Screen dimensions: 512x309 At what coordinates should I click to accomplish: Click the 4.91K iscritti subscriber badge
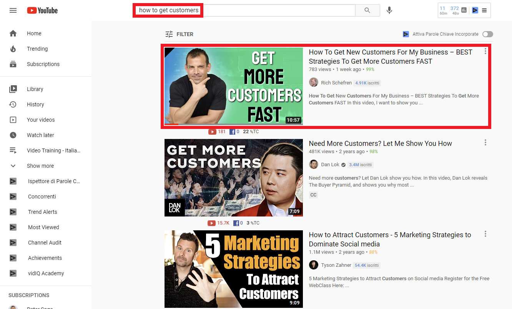(x=367, y=83)
